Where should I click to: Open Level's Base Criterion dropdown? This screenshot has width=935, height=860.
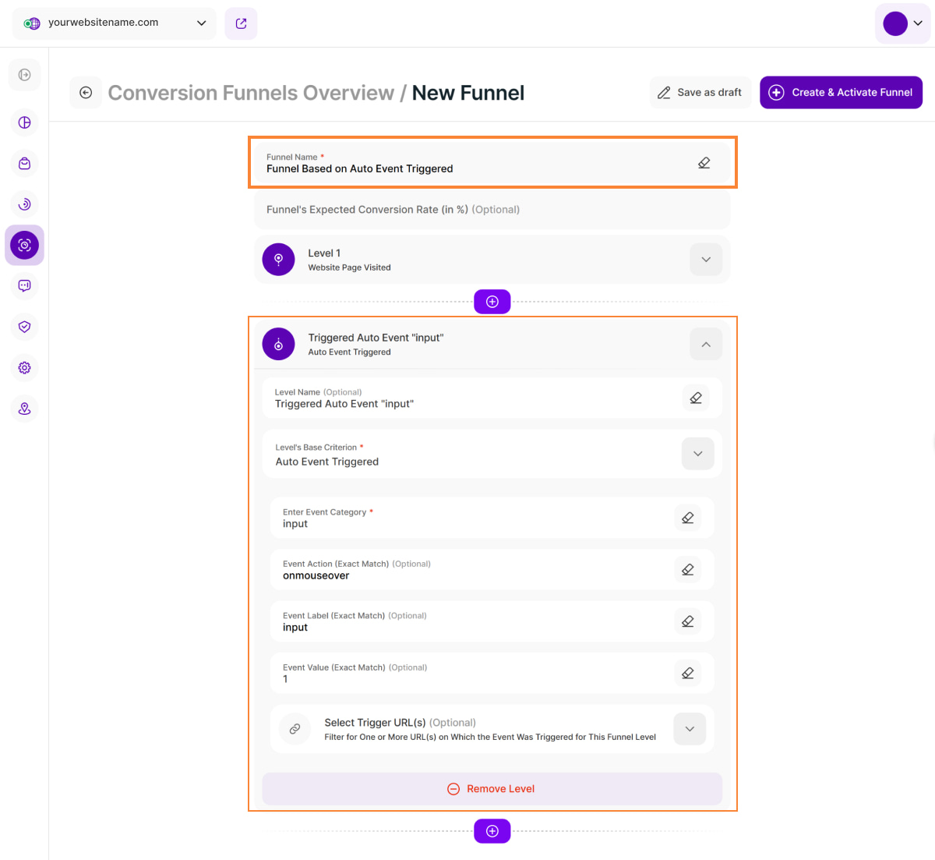697,454
